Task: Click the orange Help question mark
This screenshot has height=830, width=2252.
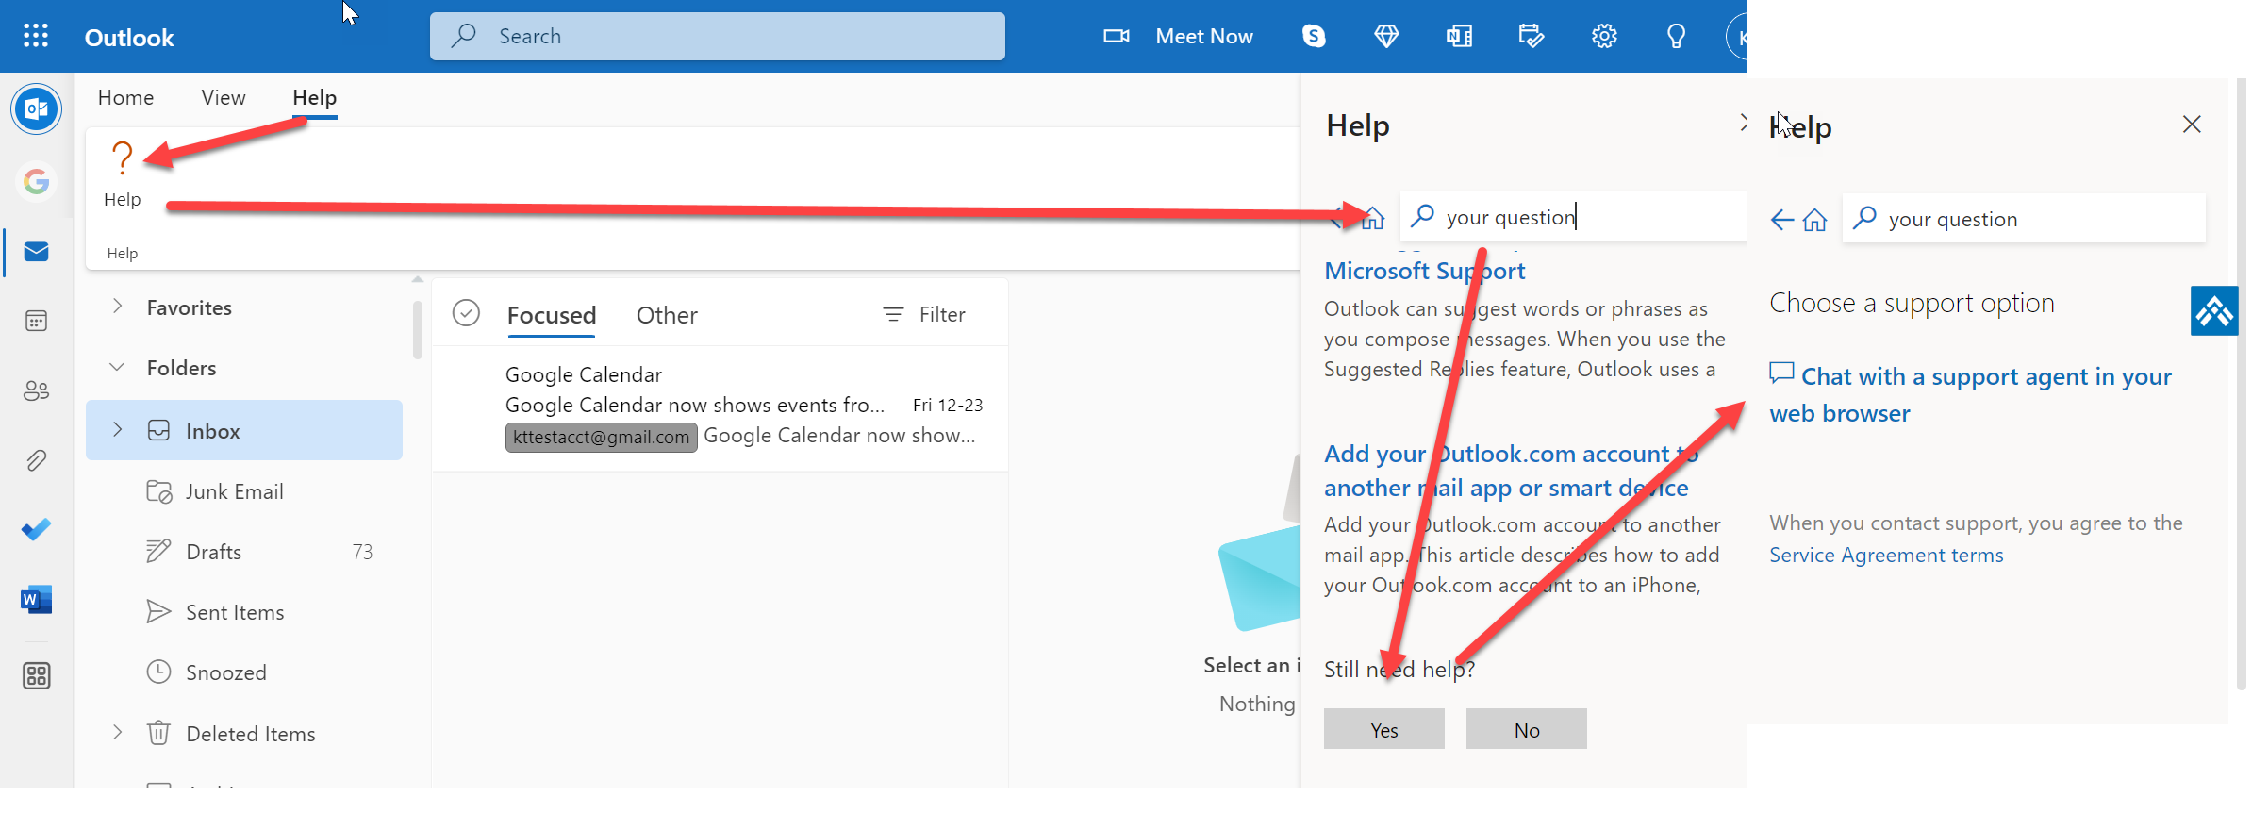Action: pyautogui.click(x=122, y=158)
